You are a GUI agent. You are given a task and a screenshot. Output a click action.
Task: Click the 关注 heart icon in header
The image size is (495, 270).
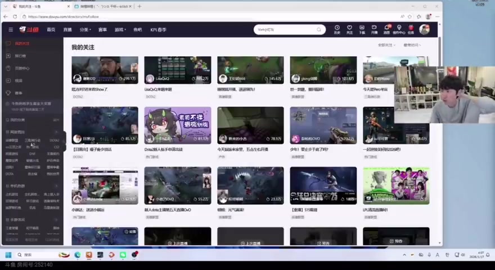coord(349,29)
